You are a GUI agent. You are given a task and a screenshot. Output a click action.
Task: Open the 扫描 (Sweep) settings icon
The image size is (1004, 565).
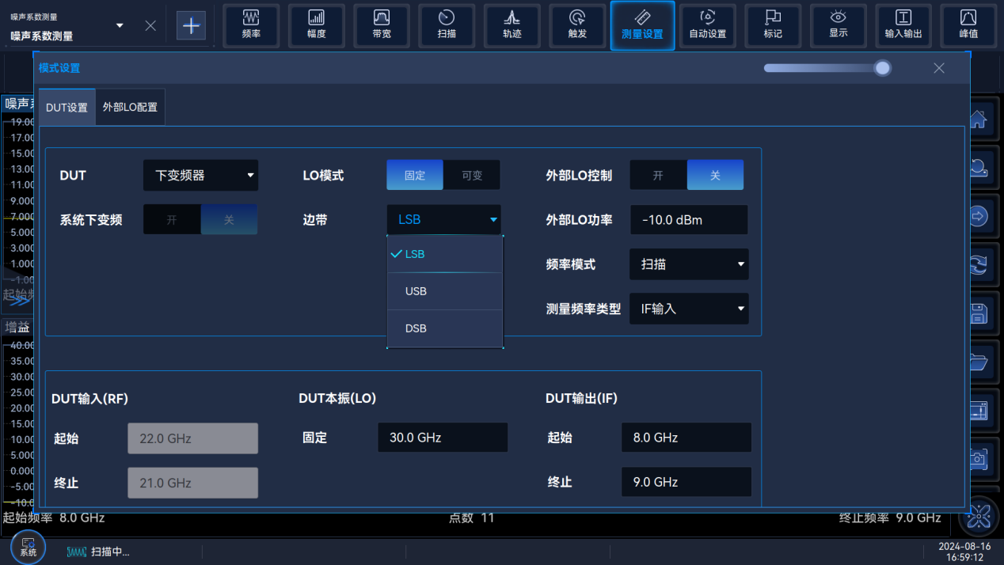pyautogui.click(x=447, y=25)
